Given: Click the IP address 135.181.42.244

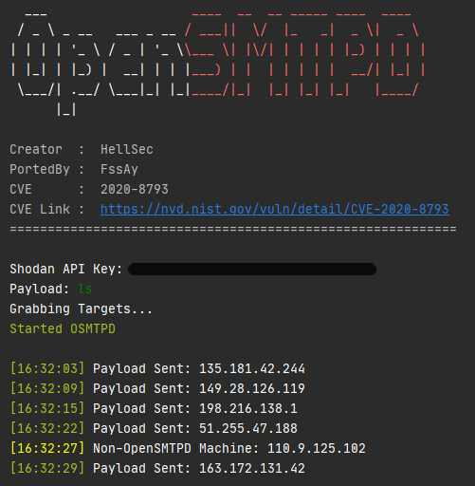Looking at the screenshot, I should 252,369.
